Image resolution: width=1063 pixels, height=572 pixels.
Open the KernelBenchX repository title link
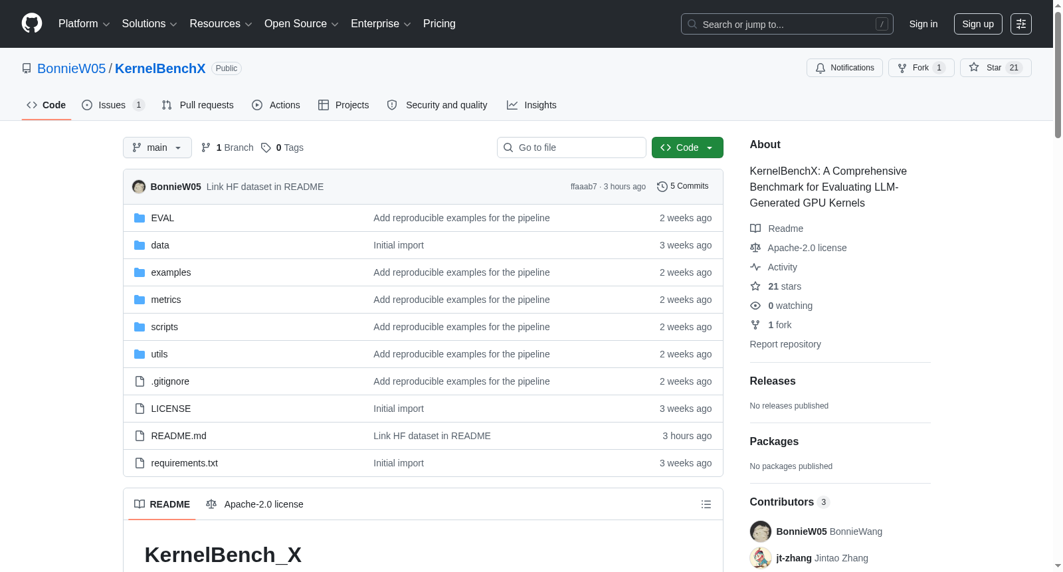point(160,68)
